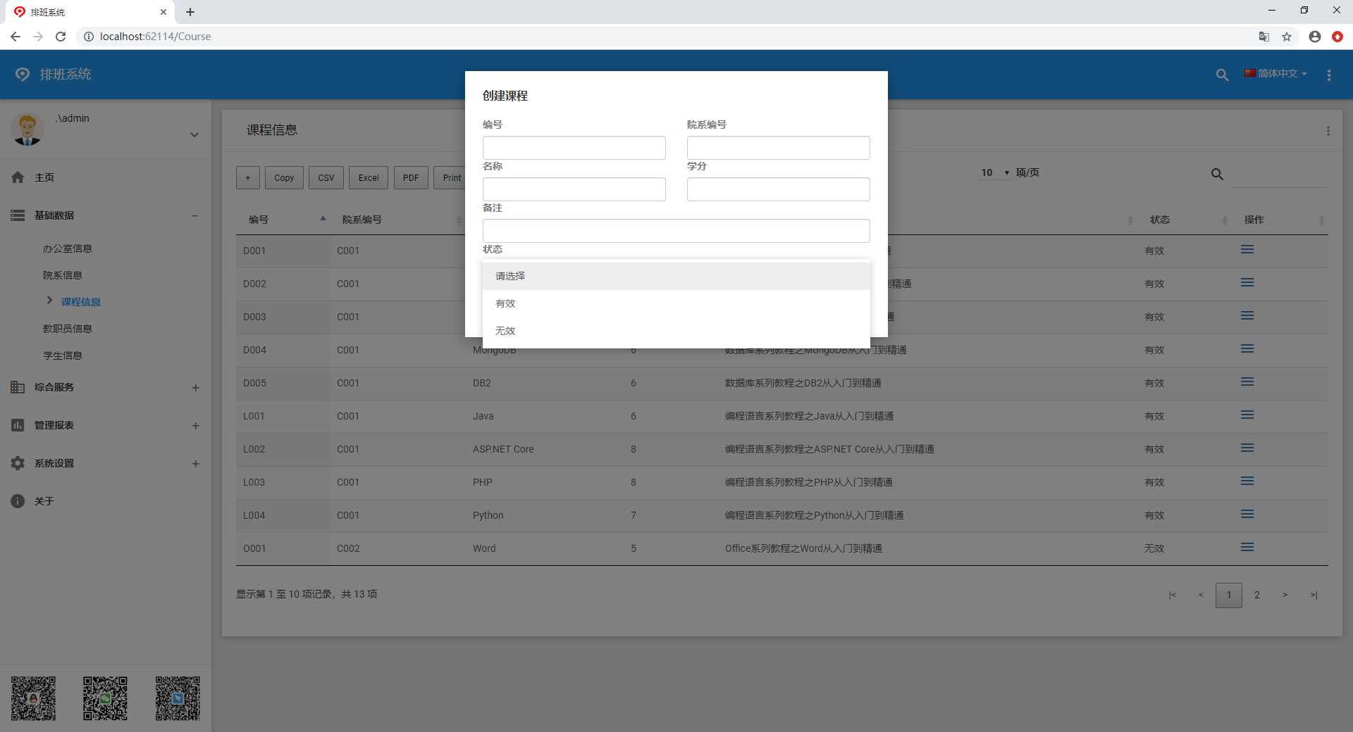Open actions menu for row L004

[x=1247, y=514]
